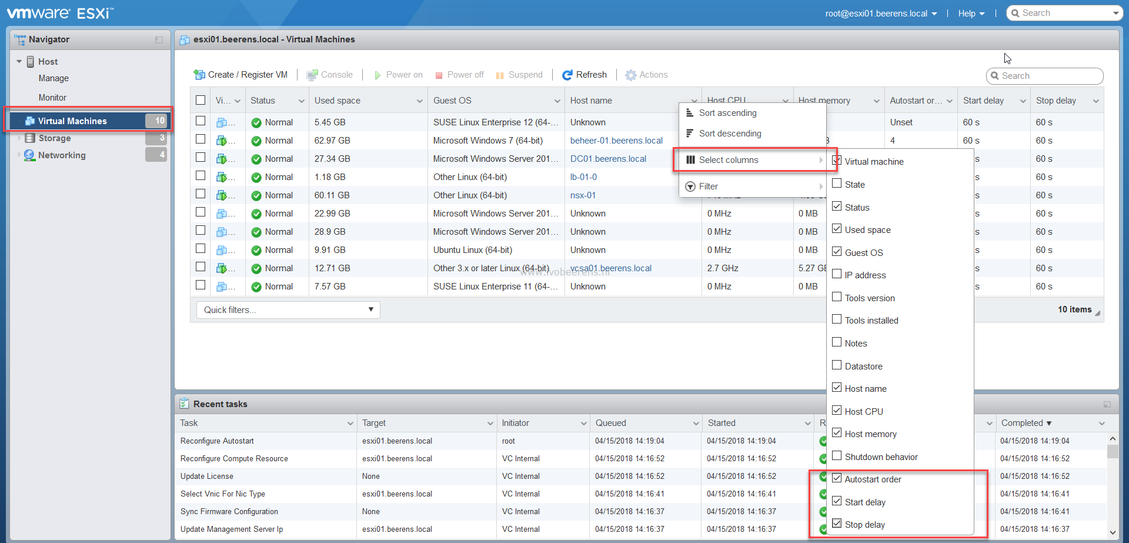Click the Create / Register VM icon

(199, 75)
